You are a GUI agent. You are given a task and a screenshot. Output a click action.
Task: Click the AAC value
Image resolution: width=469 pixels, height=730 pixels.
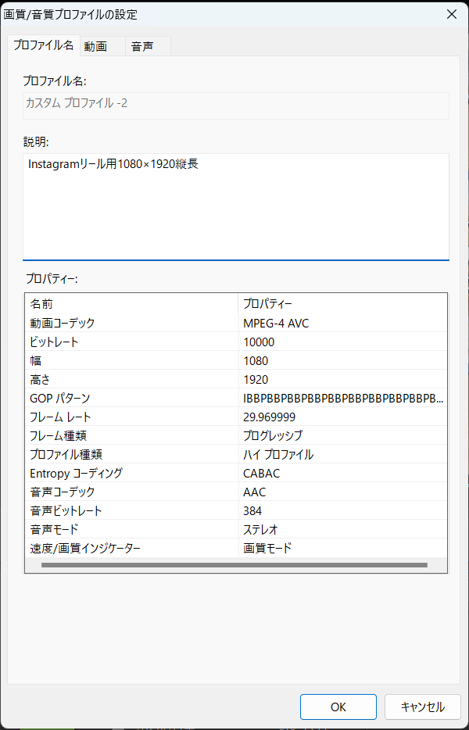(x=254, y=492)
